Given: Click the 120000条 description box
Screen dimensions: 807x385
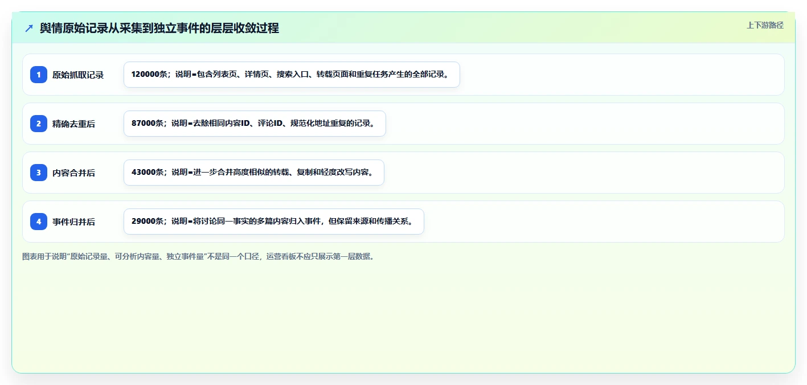Looking at the screenshot, I should 292,75.
